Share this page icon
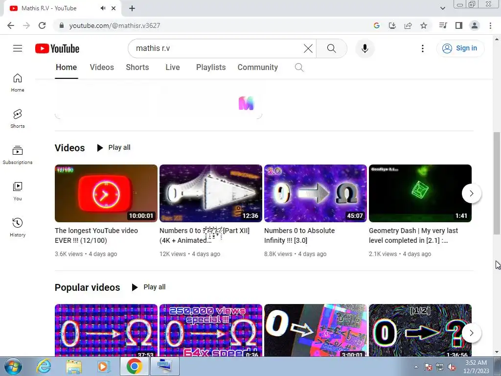The width and height of the screenshot is (501, 376). (408, 25)
